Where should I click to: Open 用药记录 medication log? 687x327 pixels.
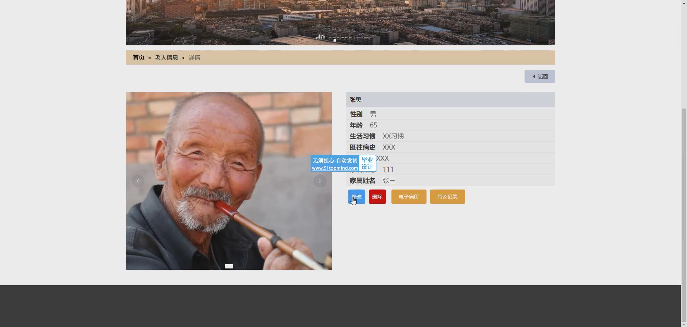tap(447, 197)
